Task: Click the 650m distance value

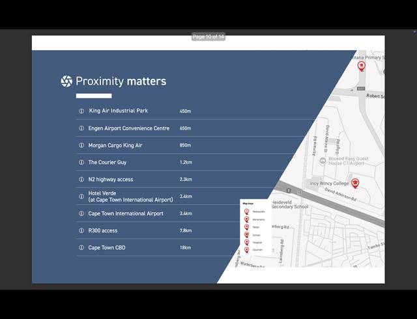Action: pos(185,128)
